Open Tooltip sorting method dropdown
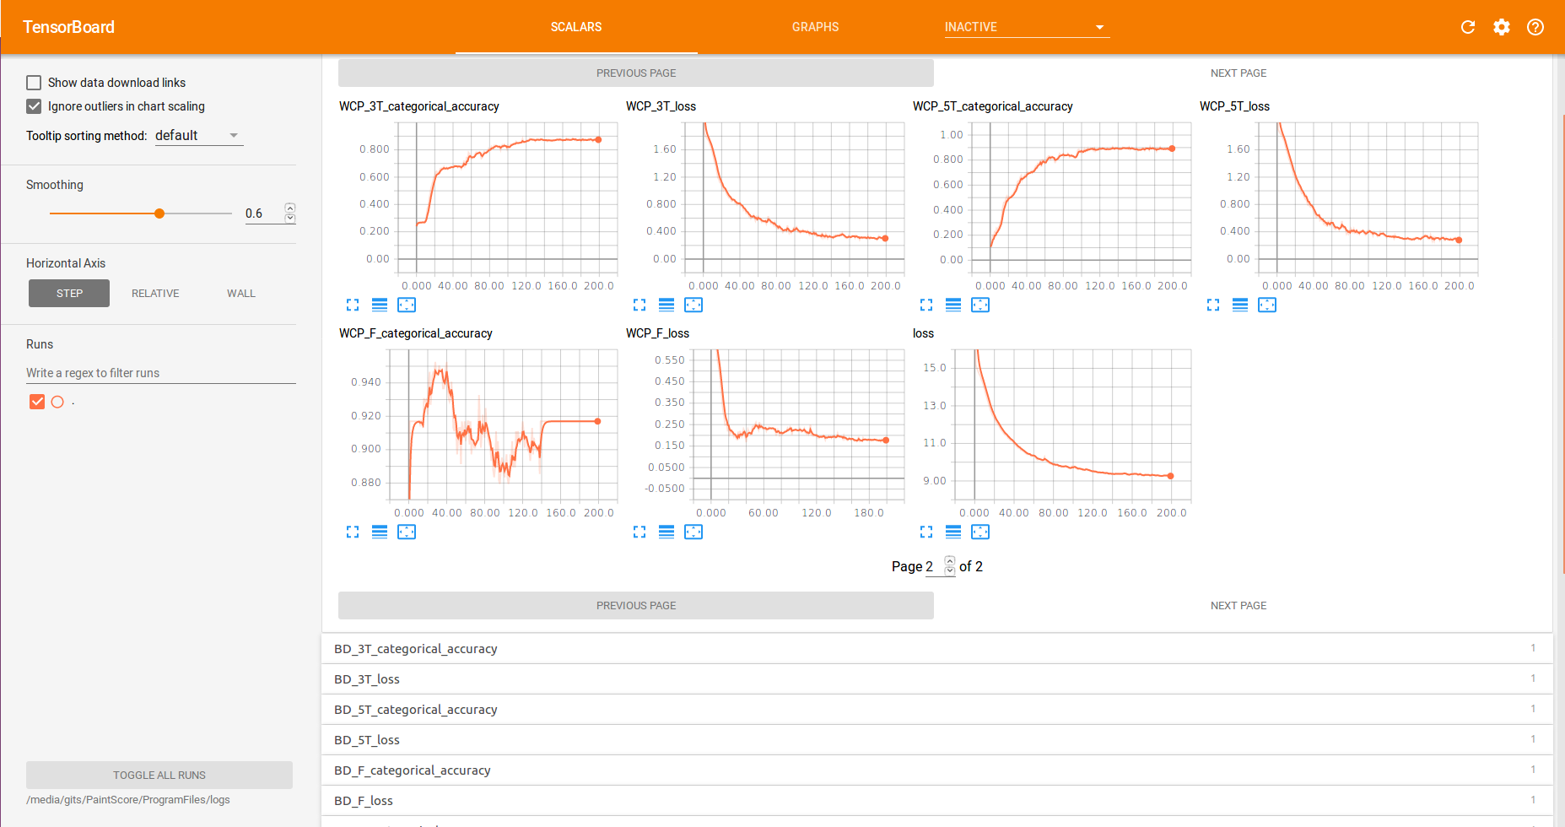The height and width of the screenshot is (827, 1565). [199, 136]
